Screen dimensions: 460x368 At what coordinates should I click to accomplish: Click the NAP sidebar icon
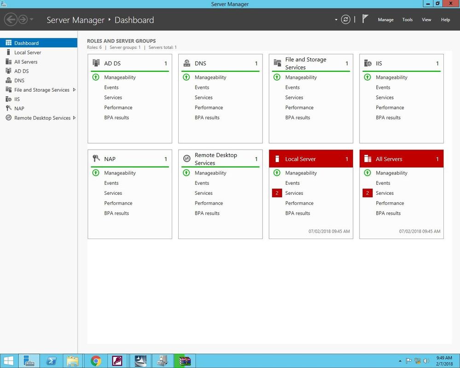point(8,108)
